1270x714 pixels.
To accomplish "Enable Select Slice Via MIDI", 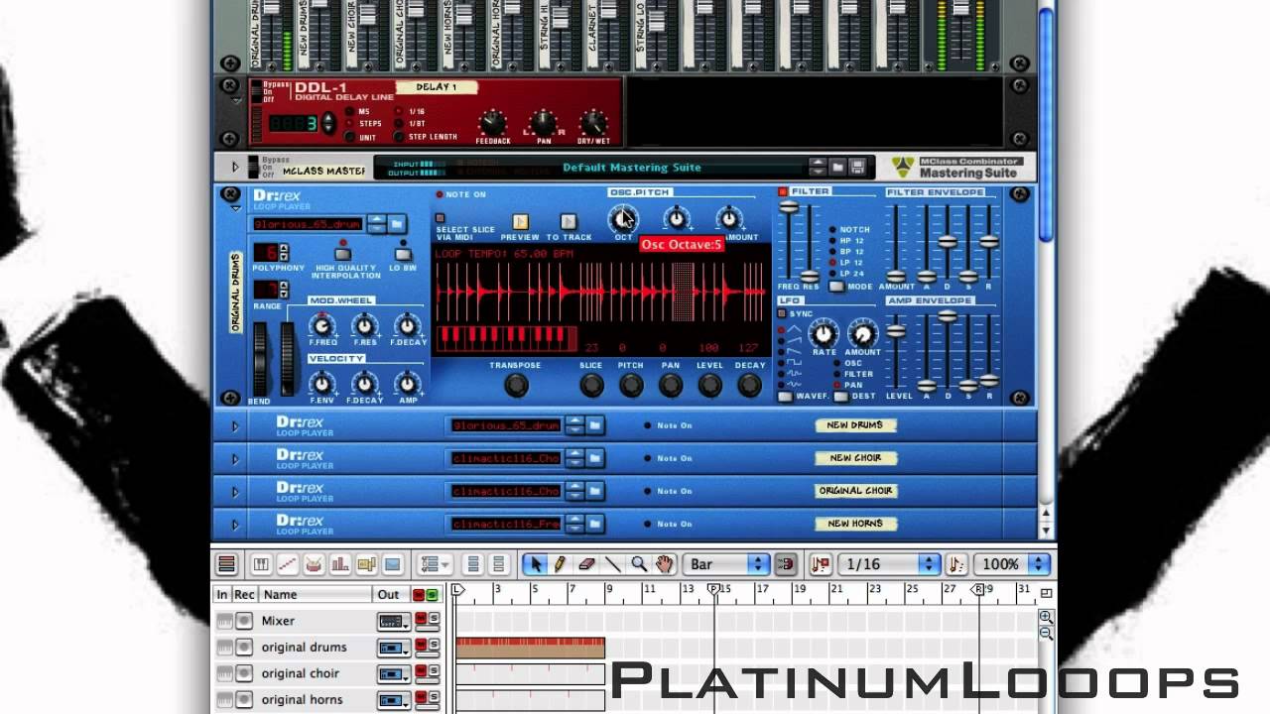I will (441, 218).
